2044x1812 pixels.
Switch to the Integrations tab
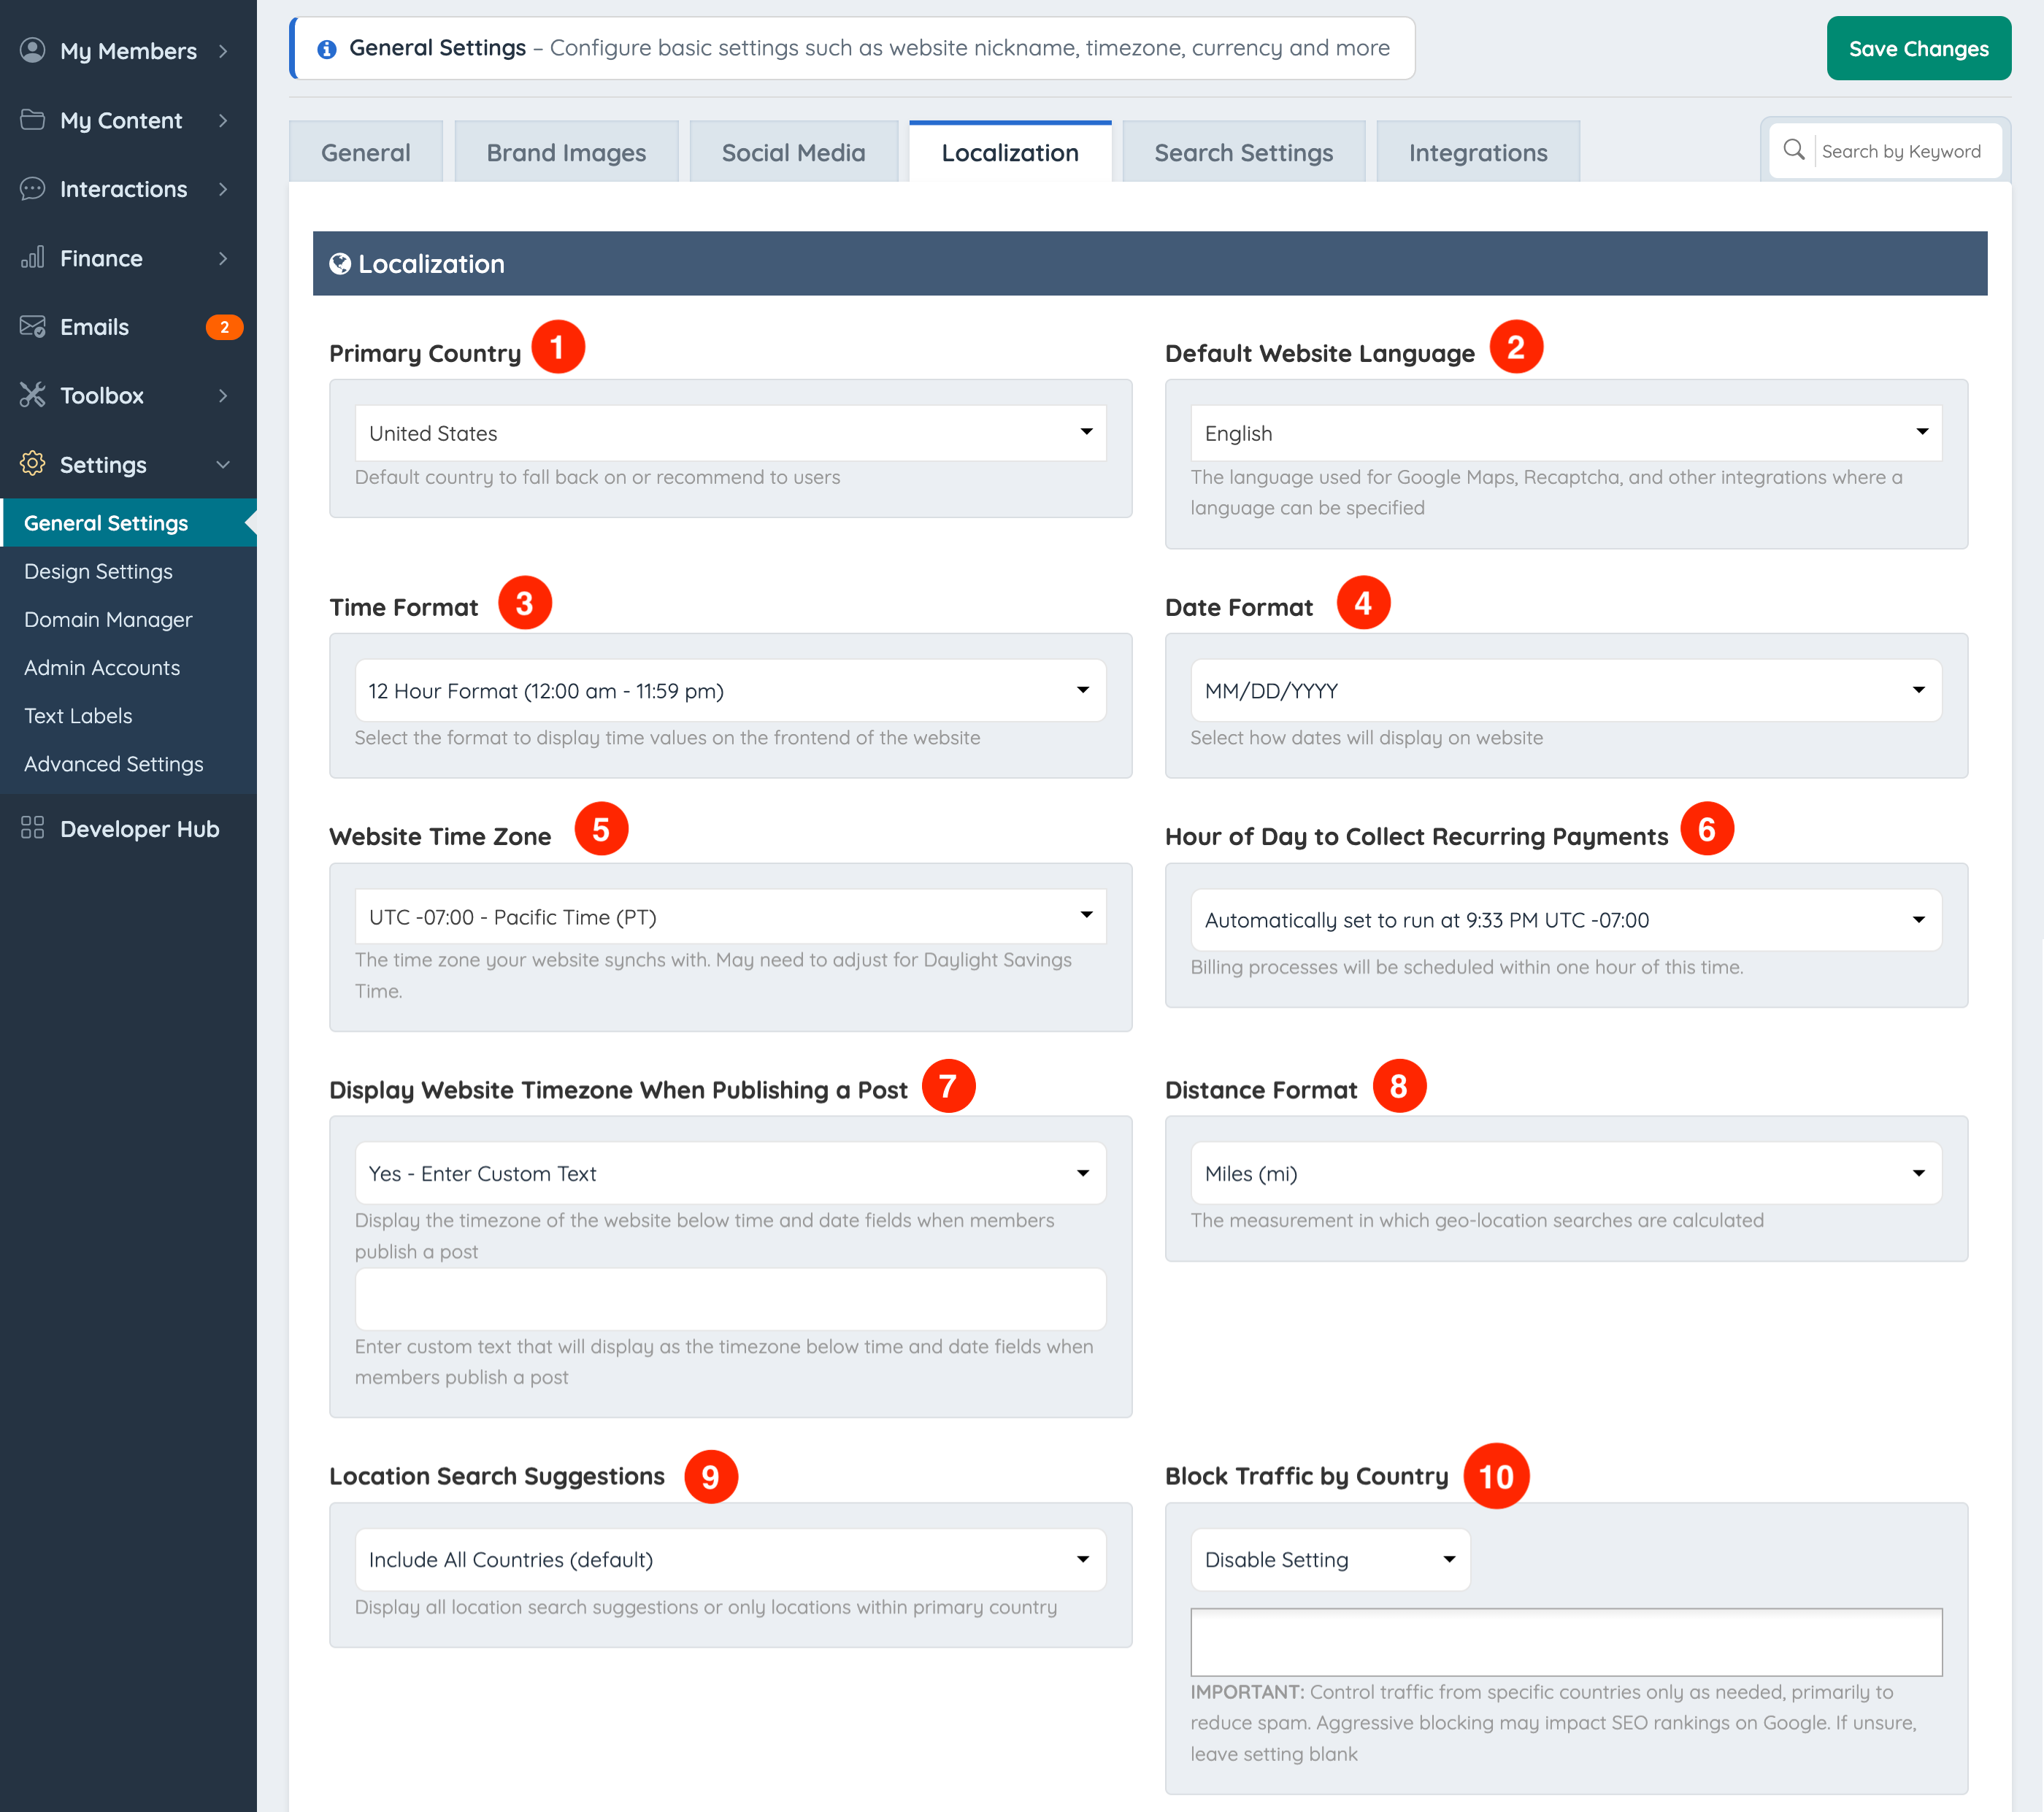coord(1477,153)
